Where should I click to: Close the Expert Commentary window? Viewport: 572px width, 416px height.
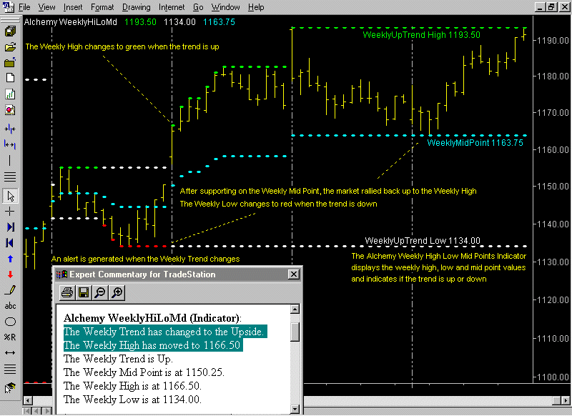[294, 274]
